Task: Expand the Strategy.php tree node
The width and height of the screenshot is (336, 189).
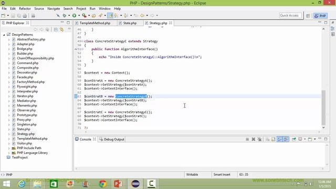Action: click(9, 134)
